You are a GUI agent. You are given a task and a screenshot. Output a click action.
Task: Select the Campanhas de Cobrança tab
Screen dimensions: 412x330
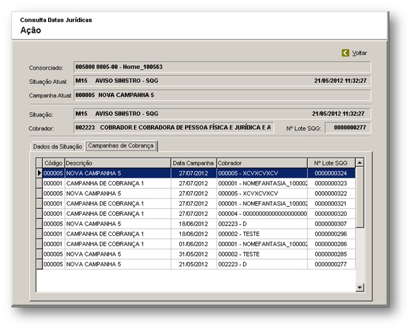pyautogui.click(x=121, y=146)
